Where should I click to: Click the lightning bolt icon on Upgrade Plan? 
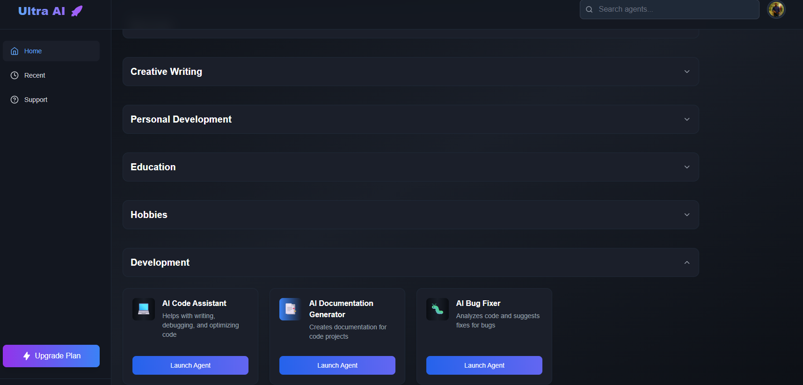(x=27, y=356)
